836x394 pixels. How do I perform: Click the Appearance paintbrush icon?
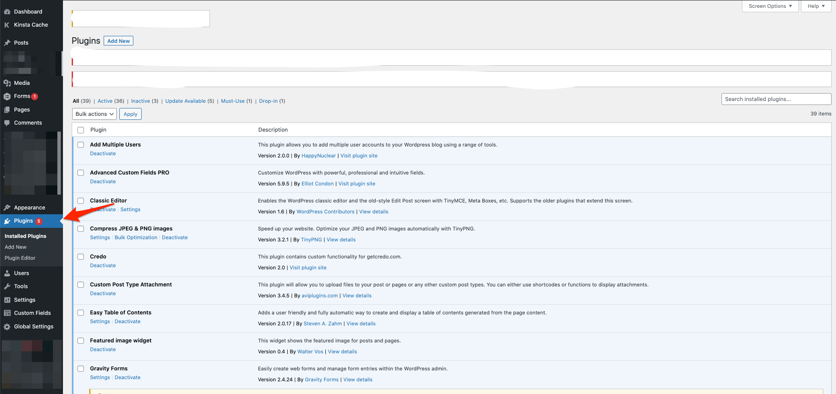coord(7,208)
